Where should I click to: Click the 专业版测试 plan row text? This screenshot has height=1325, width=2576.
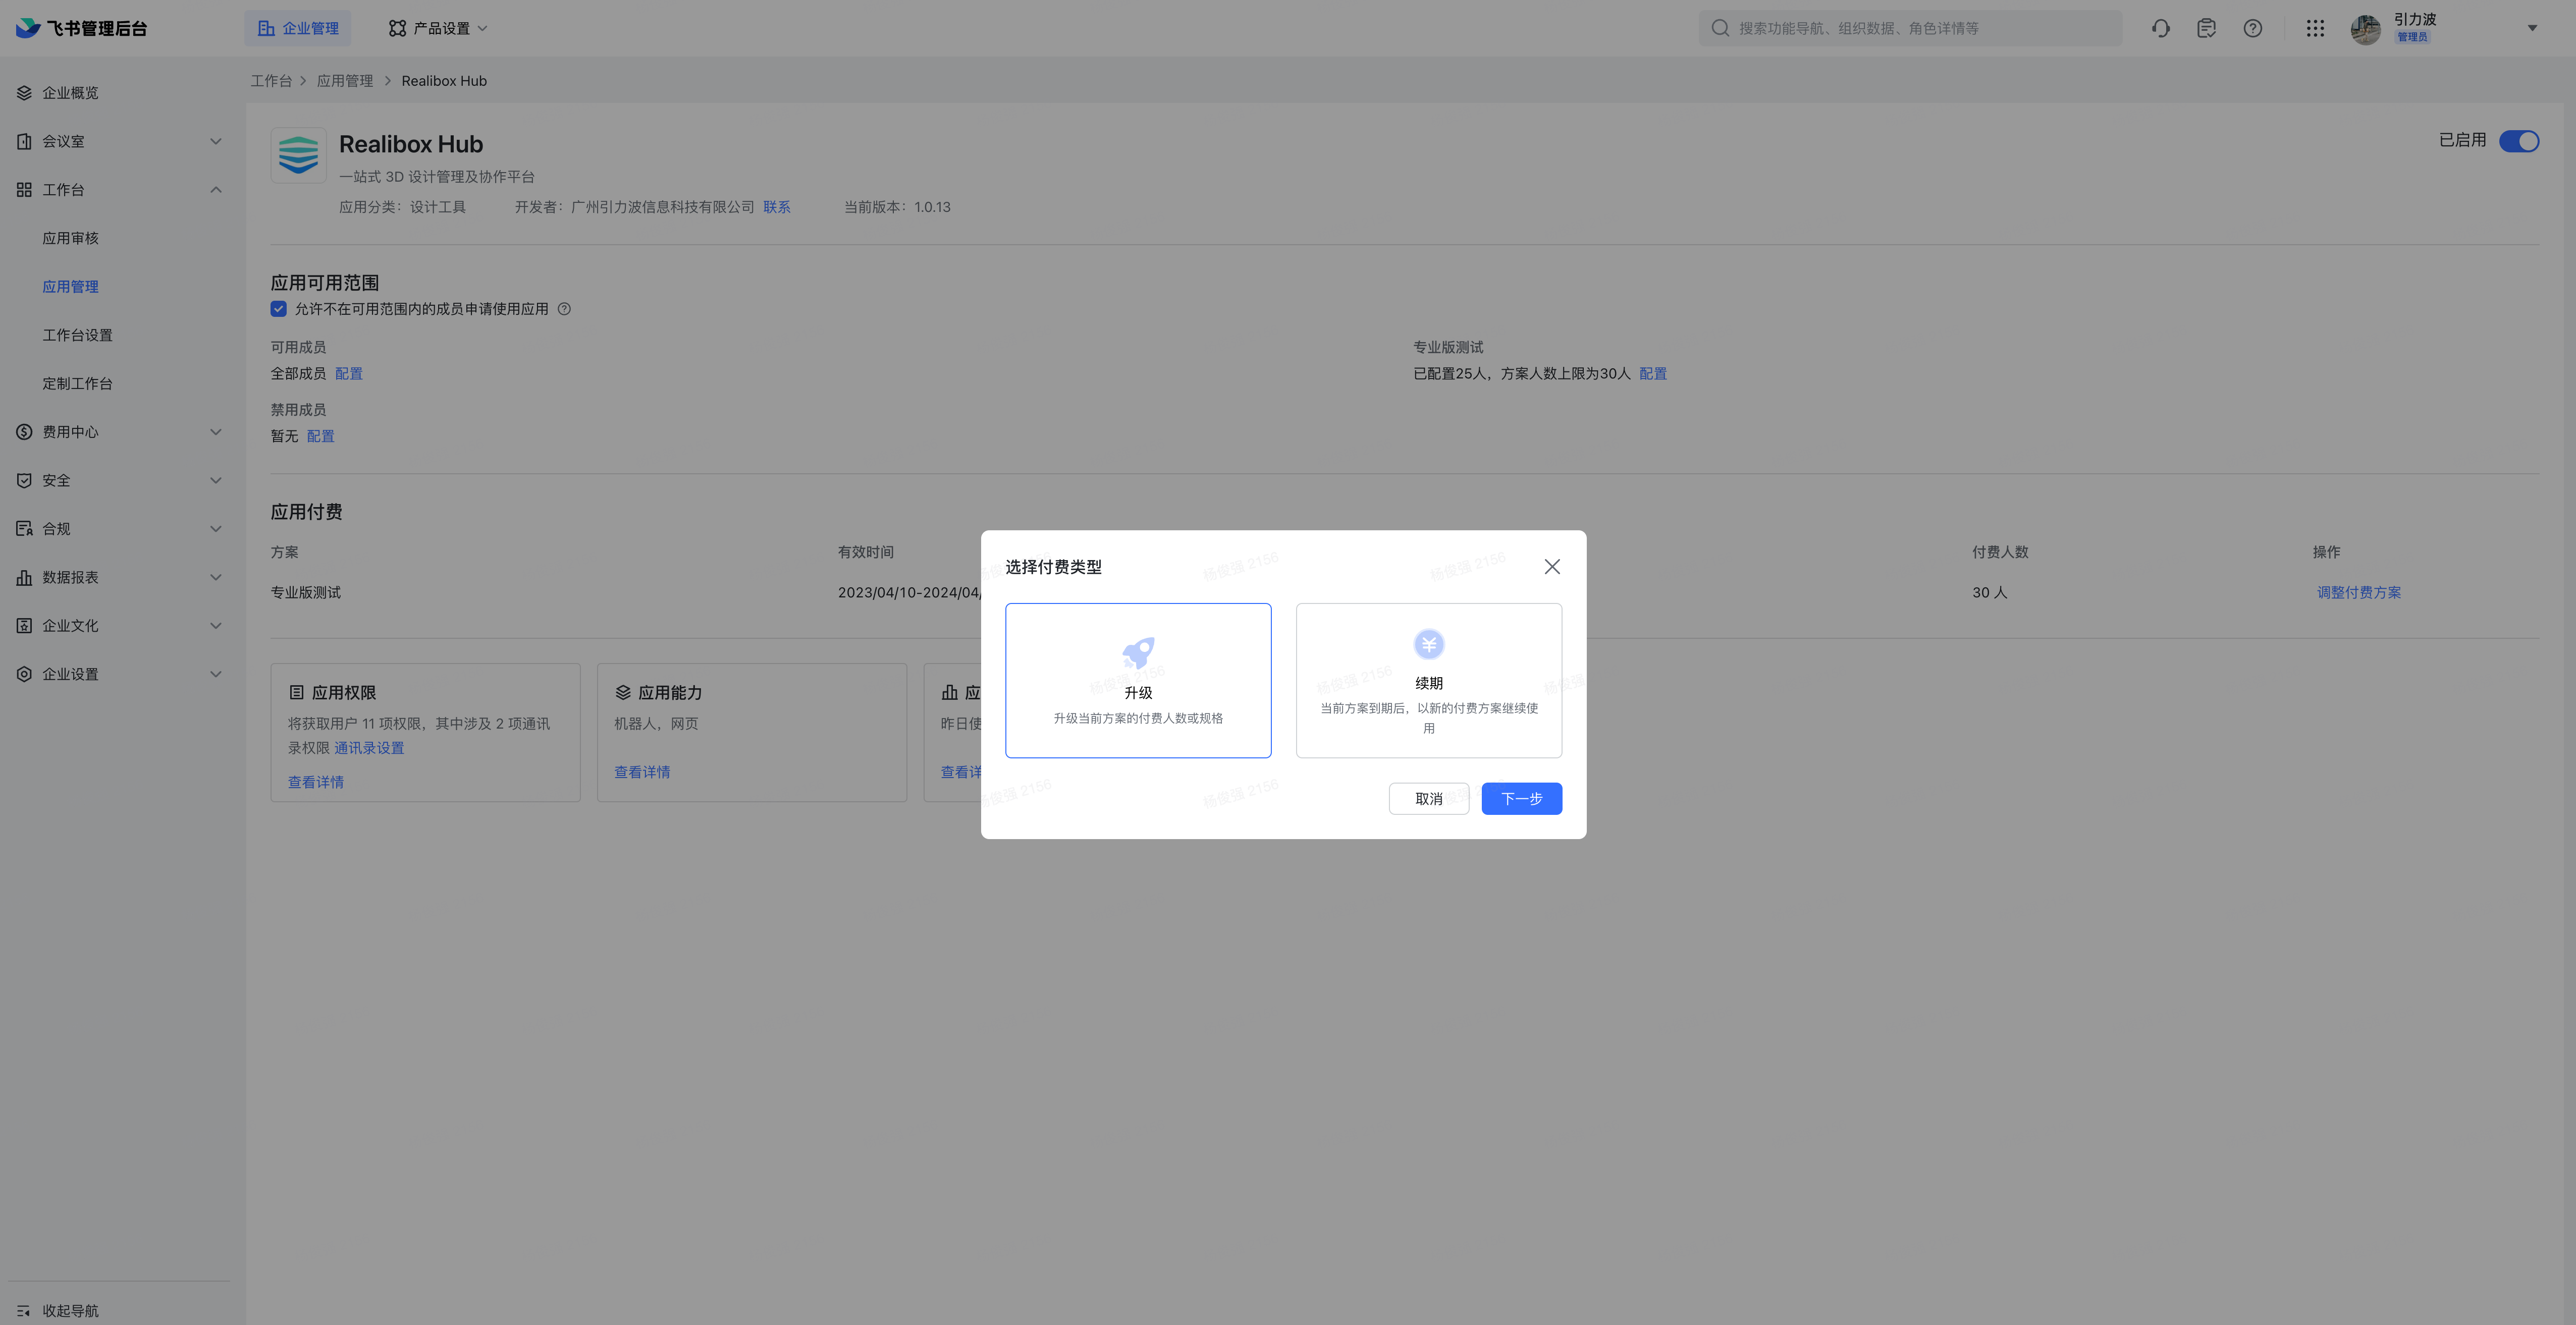306,592
